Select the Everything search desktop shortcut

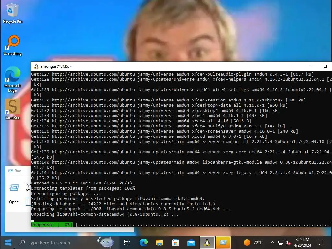tap(13, 45)
